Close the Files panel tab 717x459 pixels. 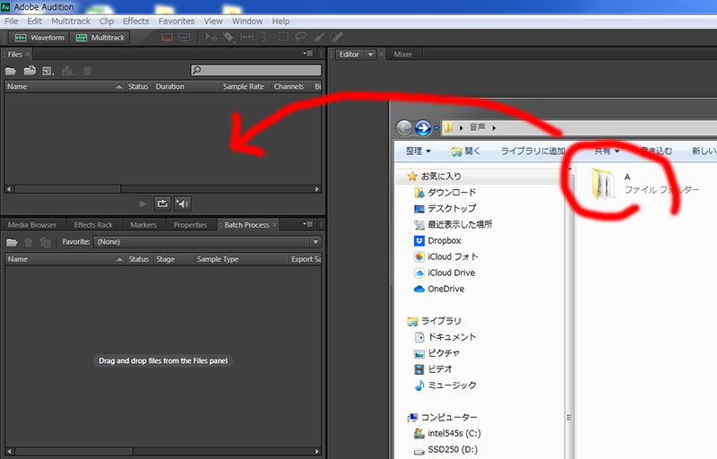28,54
